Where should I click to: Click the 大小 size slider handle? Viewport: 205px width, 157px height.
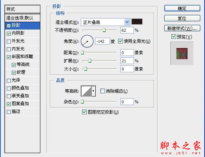tap(85, 69)
